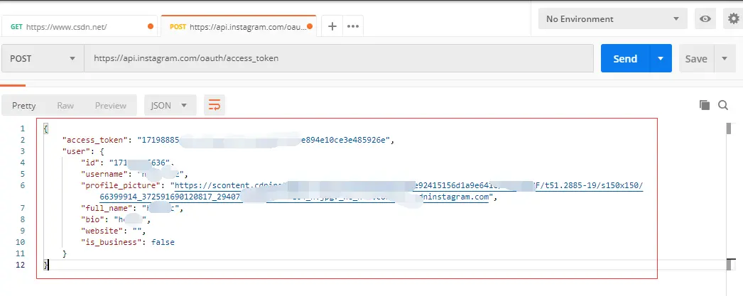Viewport: 743px width, 296px height.
Task: Select the "is_business" key text
Action: tap(112, 242)
